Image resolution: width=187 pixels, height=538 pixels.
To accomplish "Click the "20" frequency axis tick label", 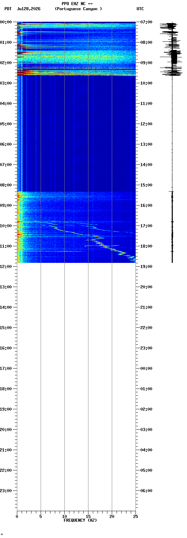I will click(x=112, y=517).
